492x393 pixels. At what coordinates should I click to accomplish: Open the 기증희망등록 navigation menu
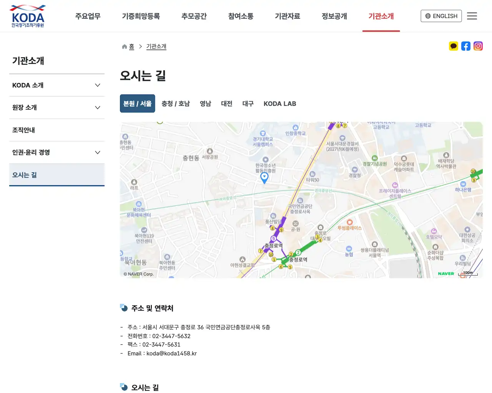coord(141,16)
